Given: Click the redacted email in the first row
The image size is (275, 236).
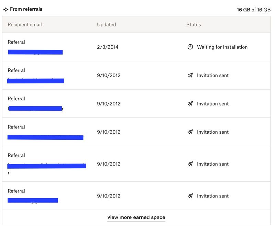Looking at the screenshot, I should (x=35, y=52).
